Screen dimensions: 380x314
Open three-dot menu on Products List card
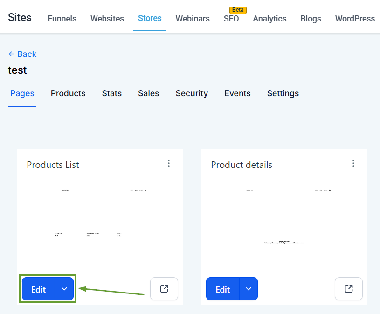click(169, 163)
